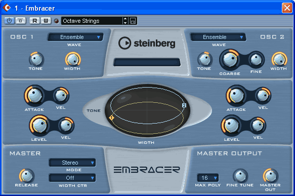Click the OSC 1 Attack knob

pyautogui.click(x=34, y=95)
